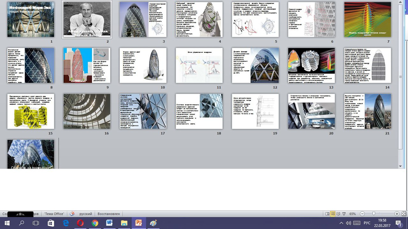Select slide 1 title thumbnail
The height and width of the screenshot is (229, 408).
click(31, 19)
